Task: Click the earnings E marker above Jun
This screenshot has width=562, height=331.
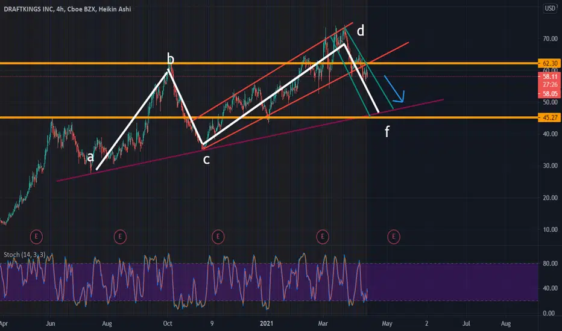Action: tap(36, 237)
